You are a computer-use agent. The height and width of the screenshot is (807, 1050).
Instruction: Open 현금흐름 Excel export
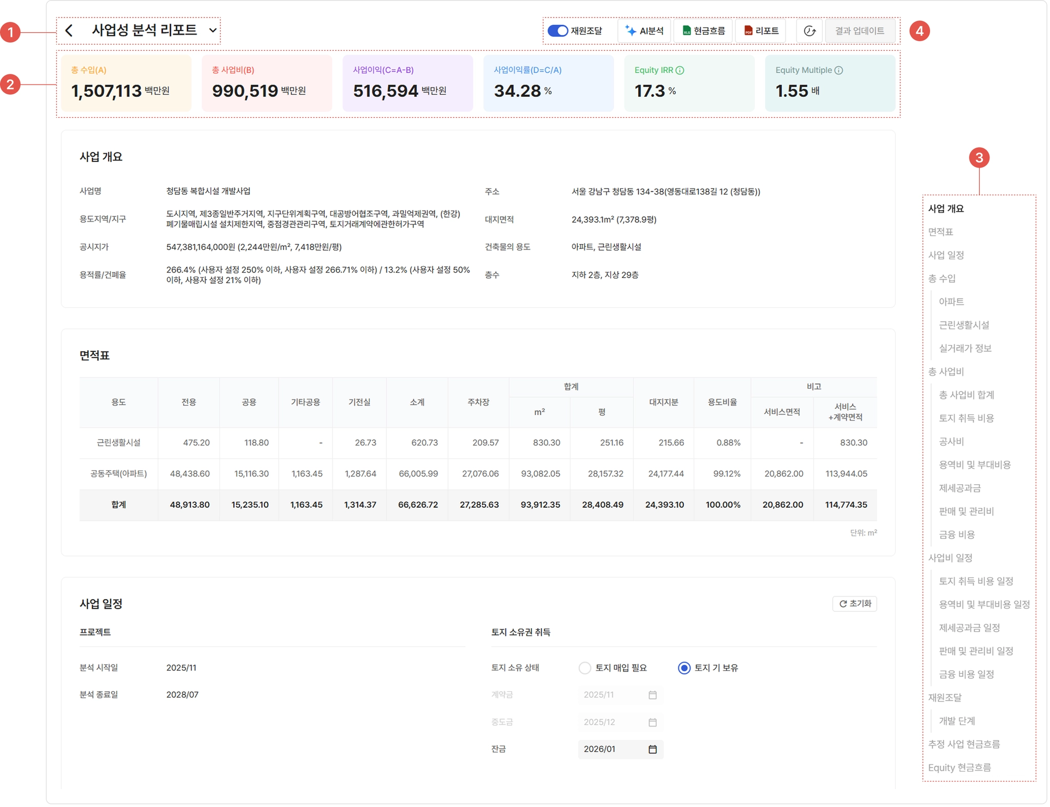tap(703, 31)
